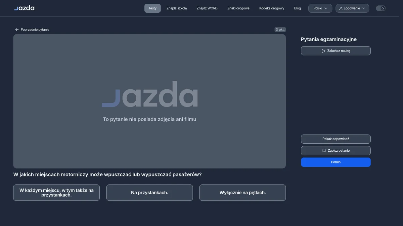Click Zakończ naukę button
This screenshot has width=403, height=226.
coord(336,51)
